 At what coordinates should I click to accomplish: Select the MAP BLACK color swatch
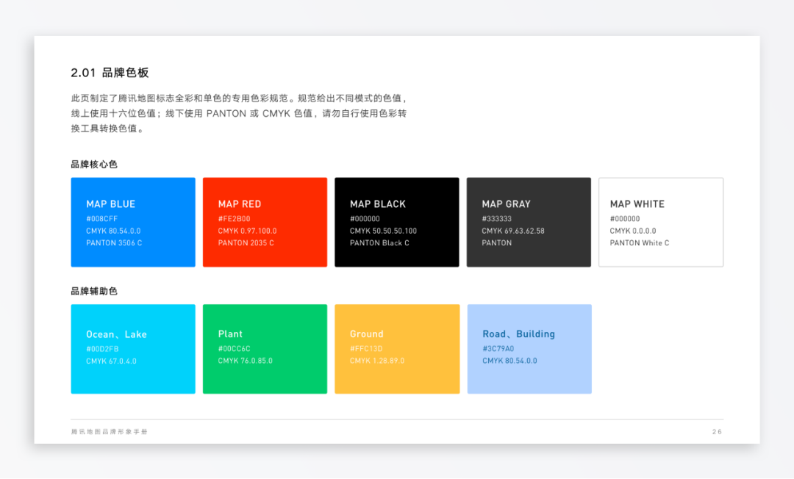pos(397,222)
